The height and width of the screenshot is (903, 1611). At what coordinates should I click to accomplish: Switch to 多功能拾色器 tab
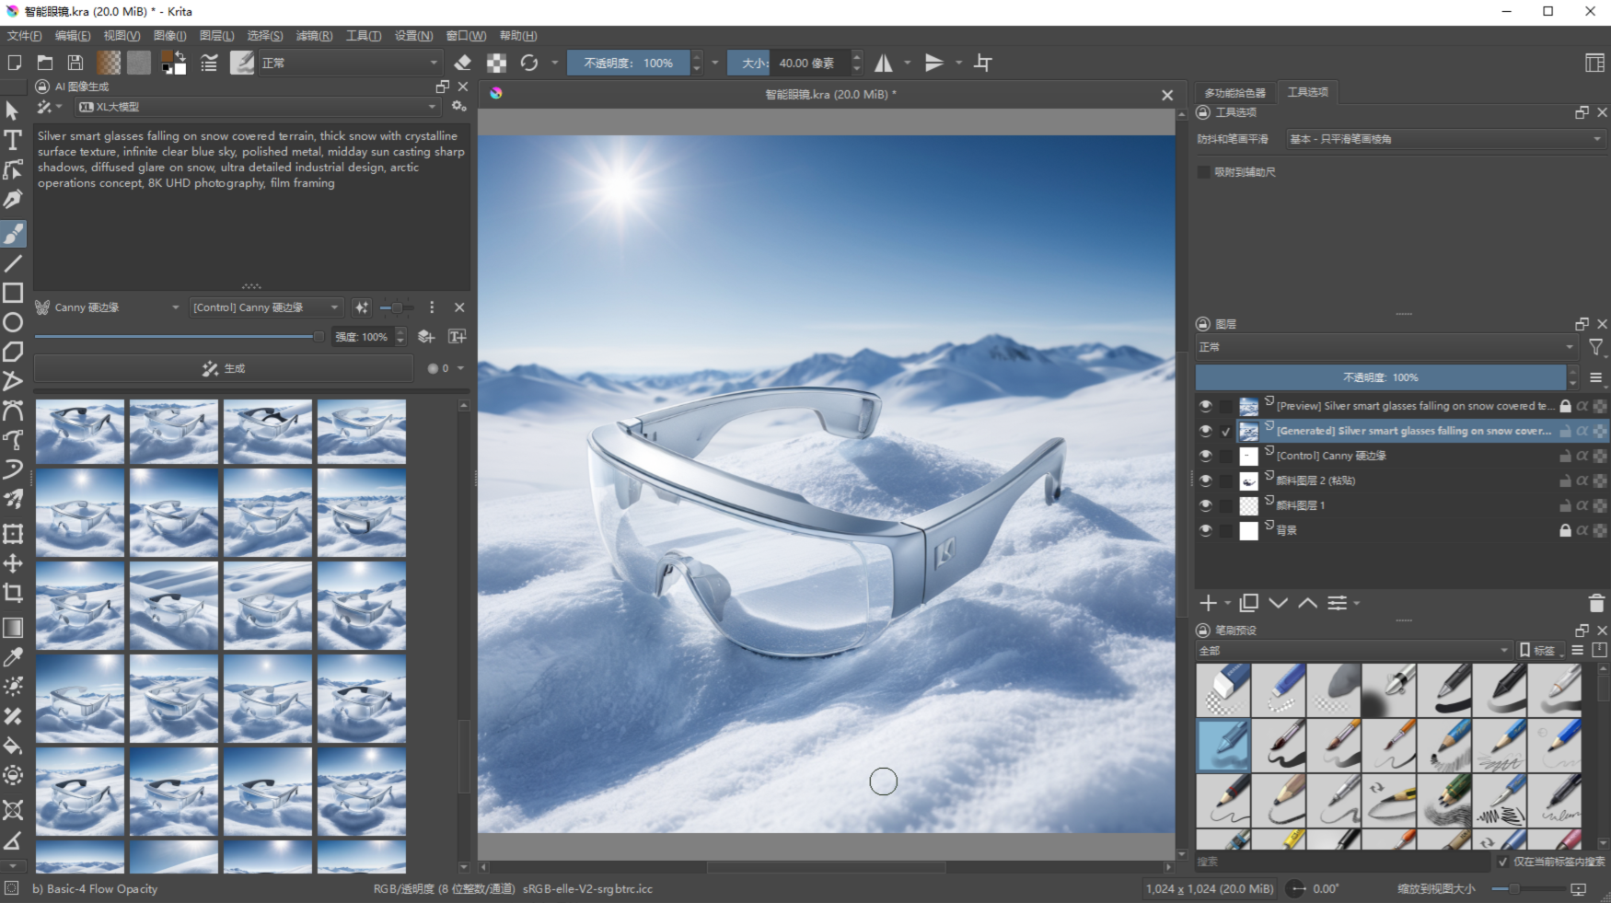coord(1234,93)
